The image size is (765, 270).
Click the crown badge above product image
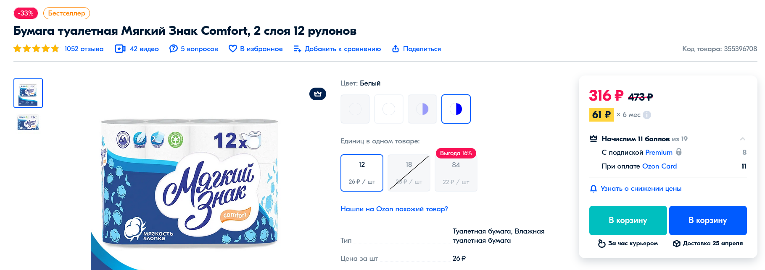click(x=318, y=94)
